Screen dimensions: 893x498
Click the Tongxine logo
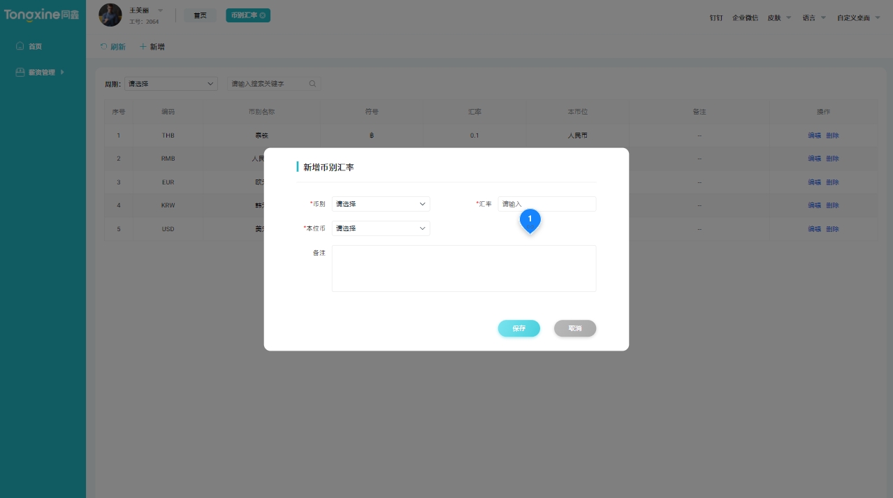coord(42,15)
